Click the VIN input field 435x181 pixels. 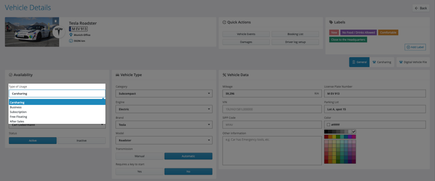(x=272, y=109)
